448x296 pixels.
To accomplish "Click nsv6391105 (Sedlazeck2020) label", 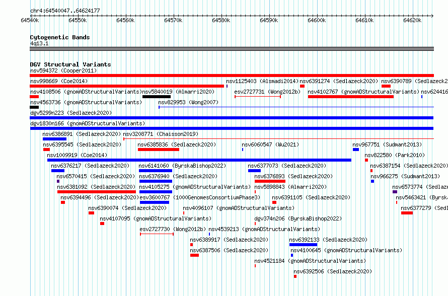I will (311, 197).
